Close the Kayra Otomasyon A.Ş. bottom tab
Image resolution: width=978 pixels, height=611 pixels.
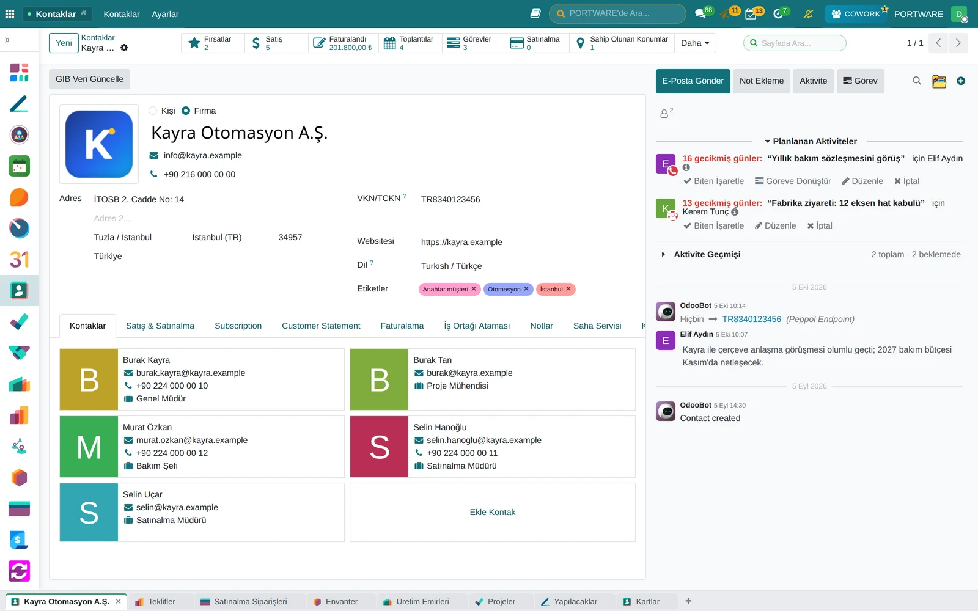point(119,602)
